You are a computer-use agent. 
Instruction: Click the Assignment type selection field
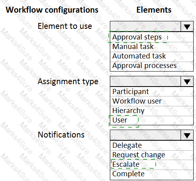point(145,81)
